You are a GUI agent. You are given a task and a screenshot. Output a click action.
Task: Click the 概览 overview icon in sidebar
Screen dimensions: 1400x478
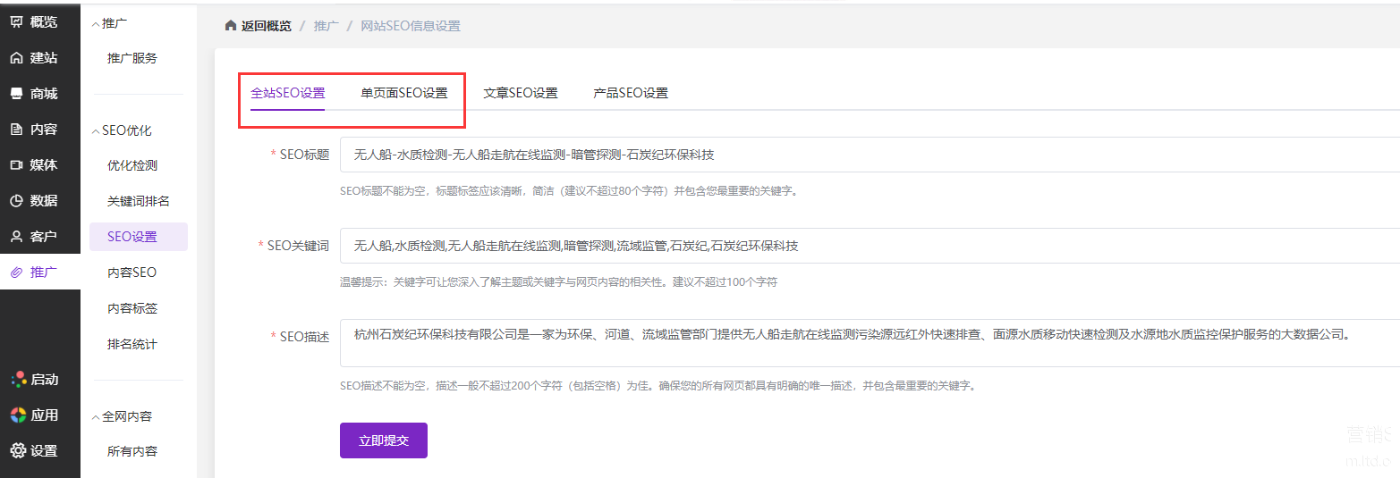pyautogui.click(x=17, y=22)
